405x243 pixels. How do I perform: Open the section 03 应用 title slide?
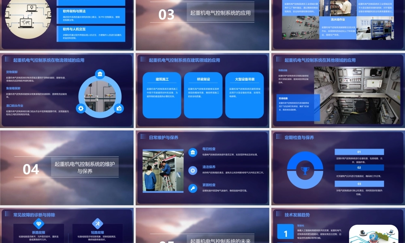click(x=202, y=25)
